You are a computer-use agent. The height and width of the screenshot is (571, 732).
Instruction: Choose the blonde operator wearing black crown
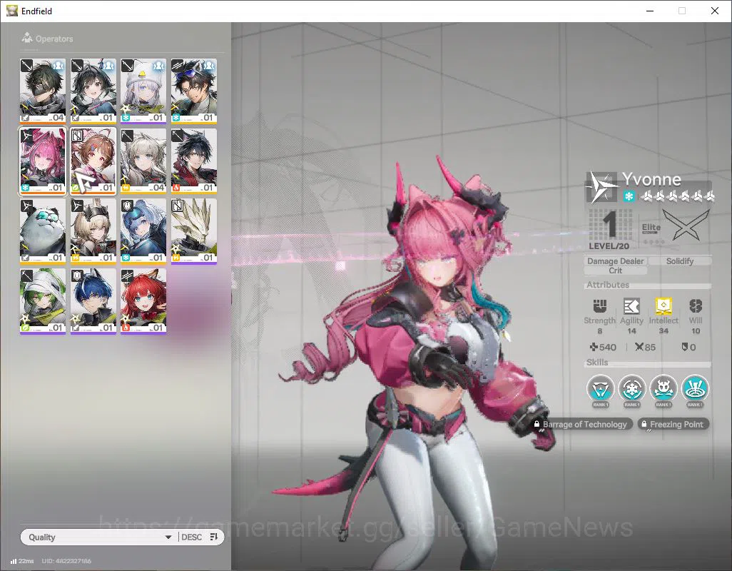tap(93, 231)
